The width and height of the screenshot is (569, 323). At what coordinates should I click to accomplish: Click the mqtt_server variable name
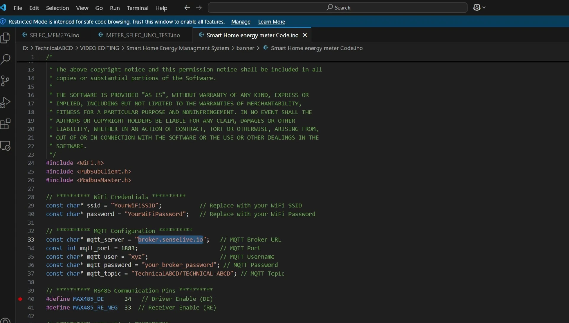click(106, 239)
